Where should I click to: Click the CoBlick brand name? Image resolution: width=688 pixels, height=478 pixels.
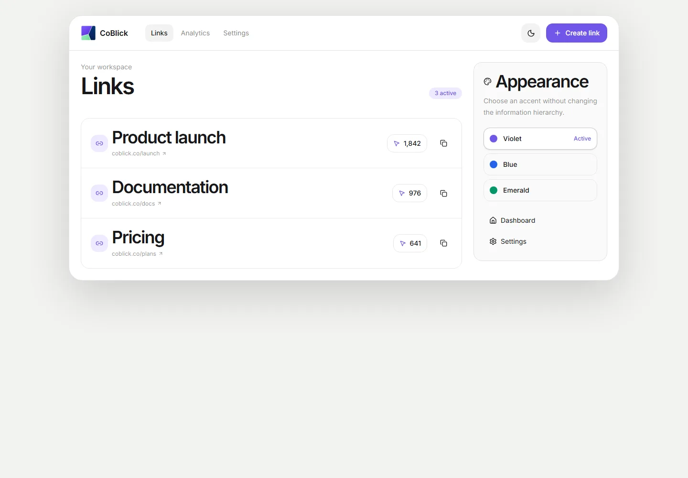click(114, 33)
